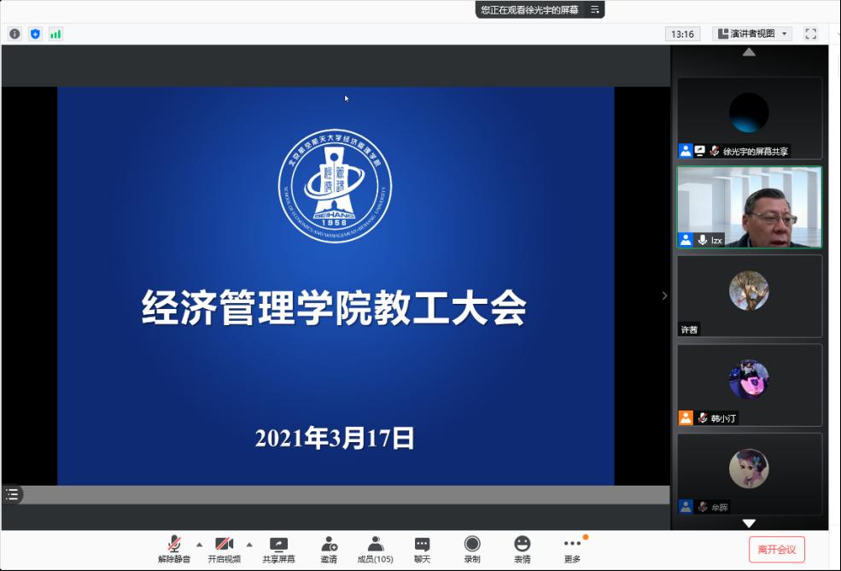841x571 pixels.
Task: Click the blue security shield icon
Action: (35, 34)
